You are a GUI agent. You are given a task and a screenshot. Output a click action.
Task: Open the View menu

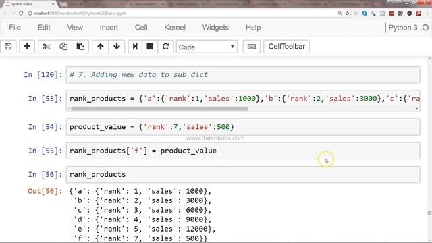[75, 28]
